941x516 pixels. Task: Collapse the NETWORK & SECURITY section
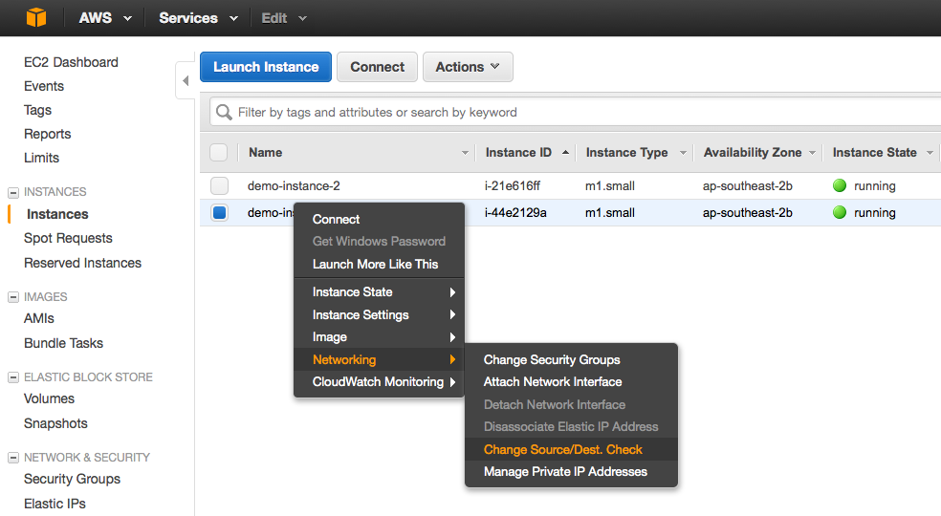point(13,458)
